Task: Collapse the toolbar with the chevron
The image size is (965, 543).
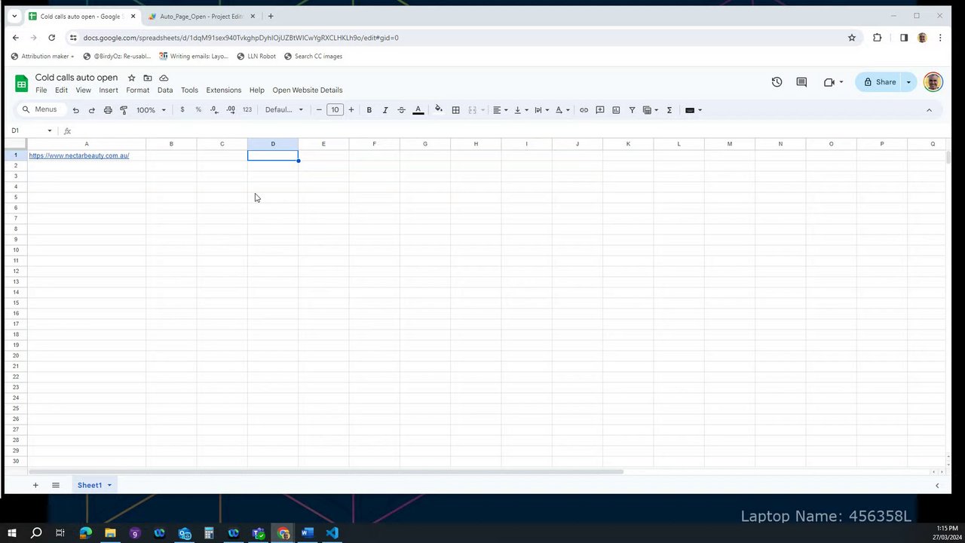Action: pyautogui.click(x=929, y=110)
